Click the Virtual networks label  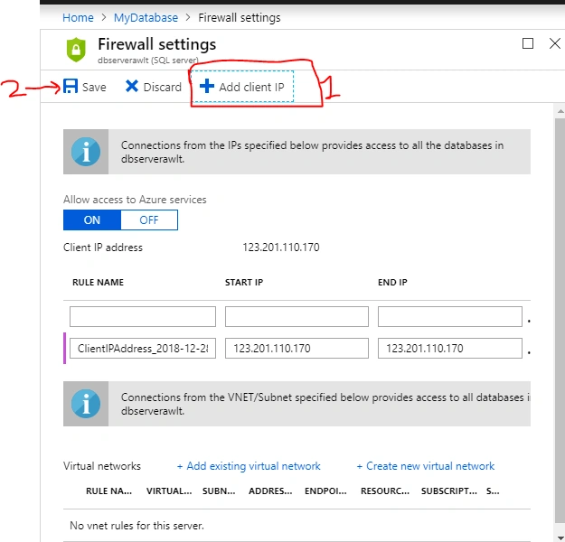pyautogui.click(x=102, y=466)
